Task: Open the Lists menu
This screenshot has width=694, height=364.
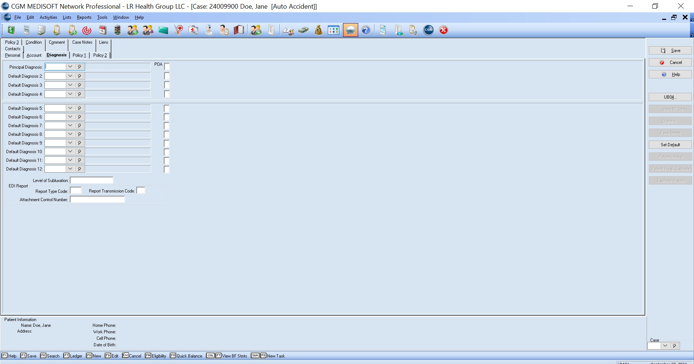Action: (x=67, y=17)
